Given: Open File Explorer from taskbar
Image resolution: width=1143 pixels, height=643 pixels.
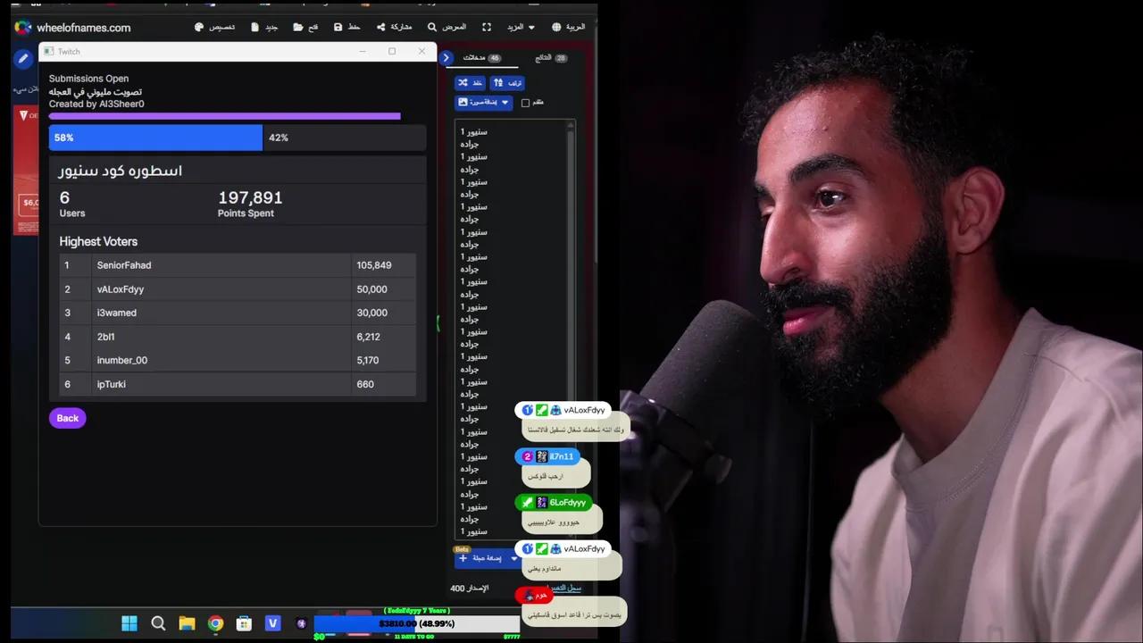Looking at the screenshot, I should click(x=187, y=623).
